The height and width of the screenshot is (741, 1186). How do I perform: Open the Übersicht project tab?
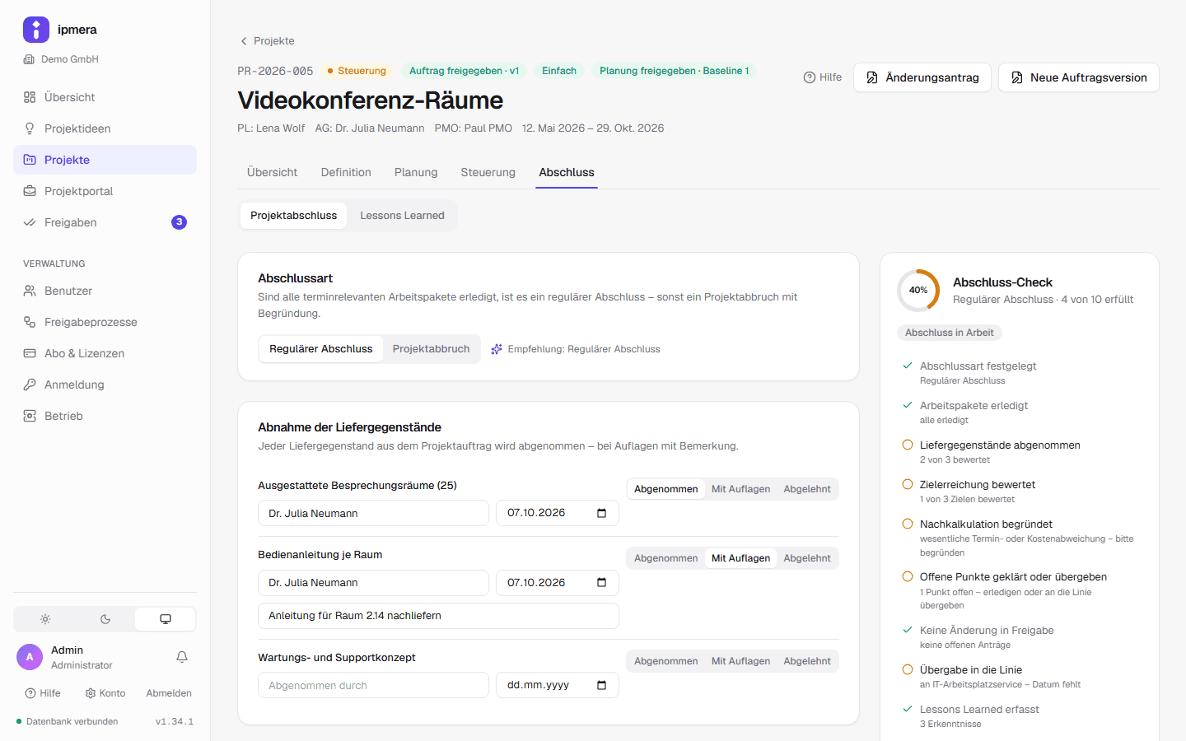point(273,172)
